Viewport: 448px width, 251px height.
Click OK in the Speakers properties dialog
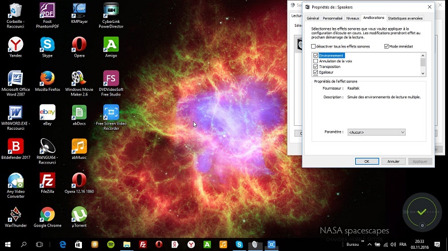point(367,161)
